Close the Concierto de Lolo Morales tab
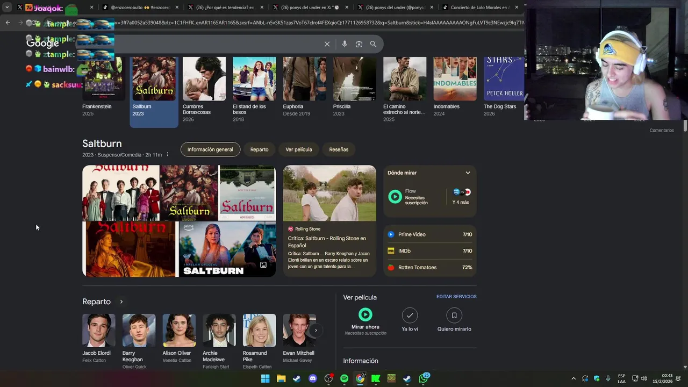 tap(517, 8)
